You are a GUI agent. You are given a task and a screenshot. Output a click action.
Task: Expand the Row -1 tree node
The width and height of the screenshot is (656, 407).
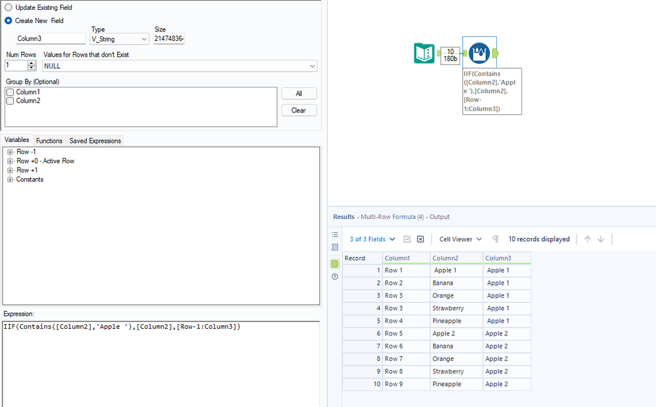pyautogui.click(x=10, y=152)
